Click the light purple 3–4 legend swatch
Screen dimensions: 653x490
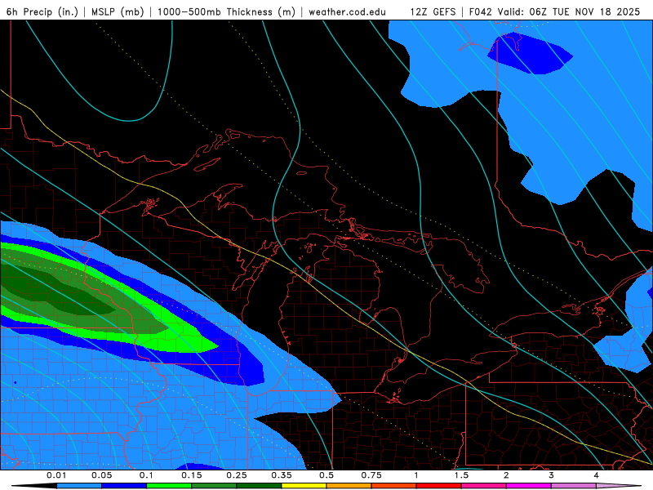(x=574, y=486)
